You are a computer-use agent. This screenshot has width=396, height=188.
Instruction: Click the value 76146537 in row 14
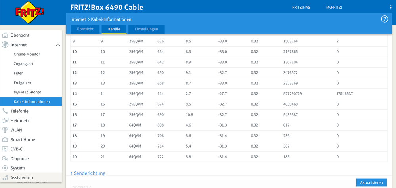[344, 94]
